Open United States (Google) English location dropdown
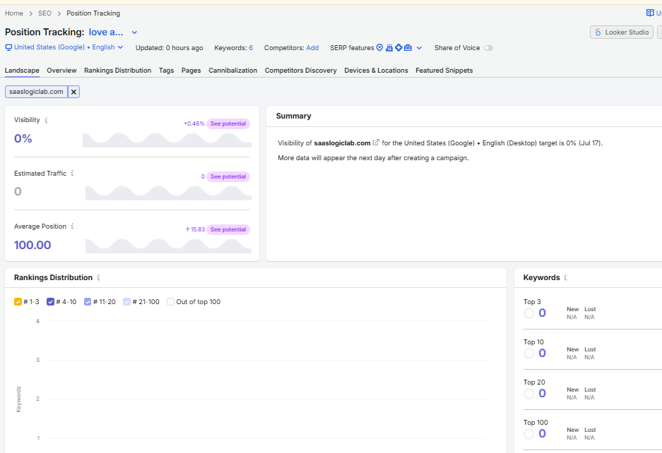 pyautogui.click(x=64, y=47)
